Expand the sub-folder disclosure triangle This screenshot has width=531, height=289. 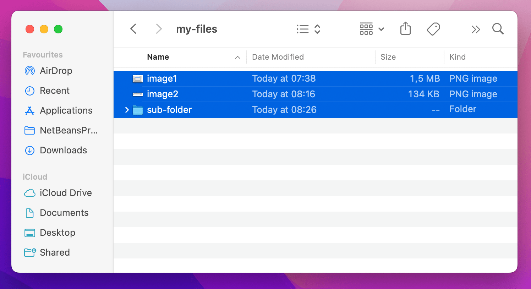coord(127,110)
